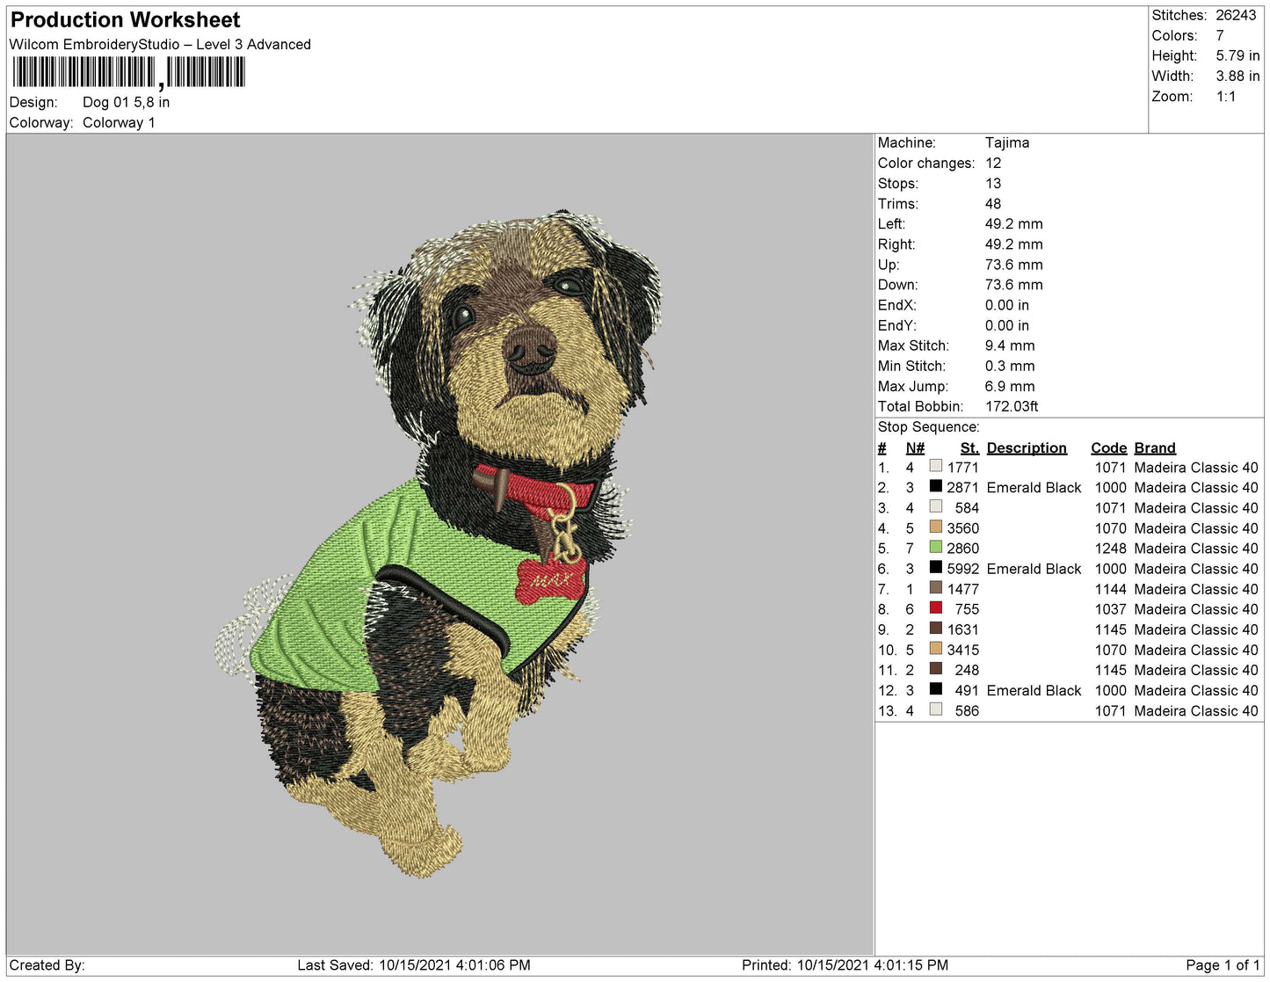Image resolution: width=1270 pixels, height=982 pixels.
Task: Click the EndX value 0.00 in
Action: [x=1007, y=305]
